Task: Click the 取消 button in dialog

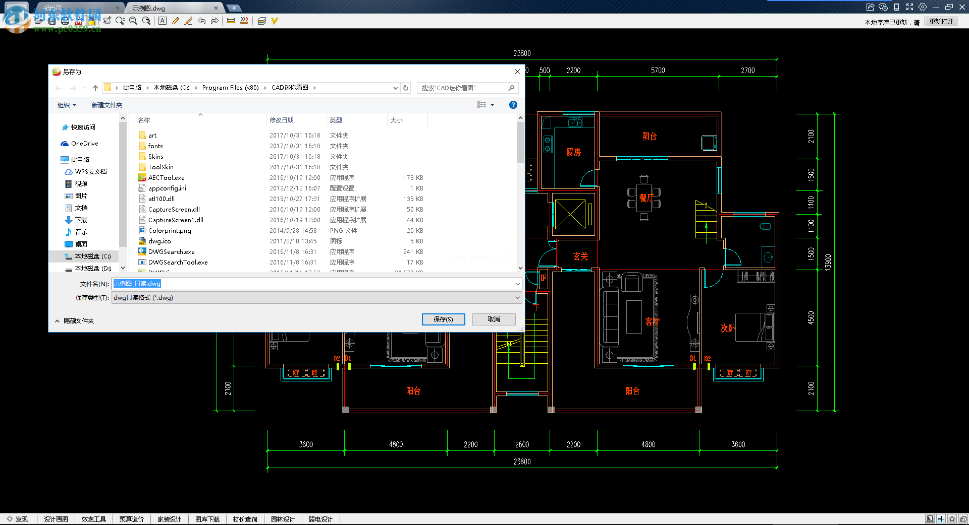Action: 494,319
